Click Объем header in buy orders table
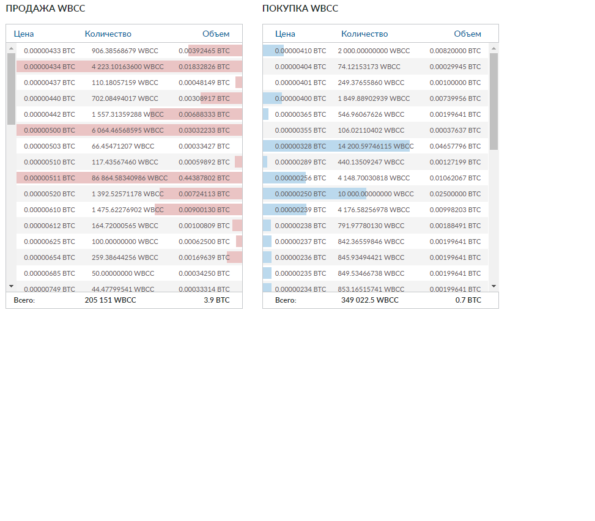The height and width of the screenshot is (521, 595). pyautogui.click(x=467, y=34)
